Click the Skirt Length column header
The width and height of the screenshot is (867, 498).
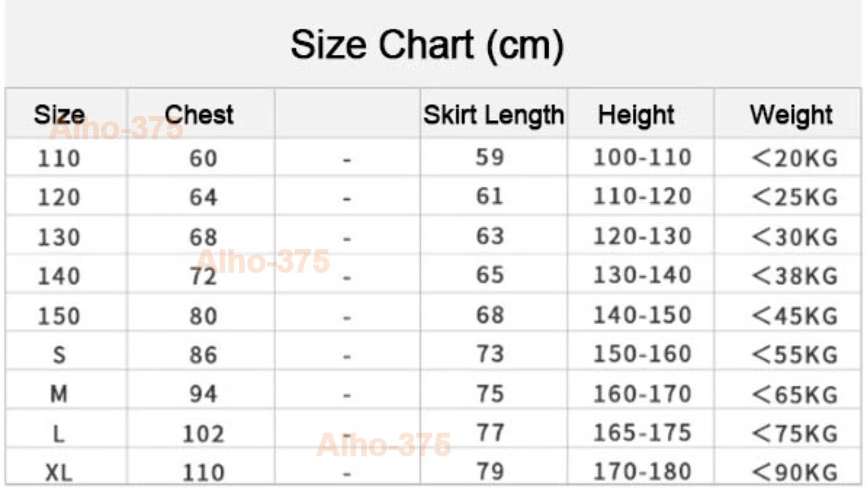(x=493, y=116)
